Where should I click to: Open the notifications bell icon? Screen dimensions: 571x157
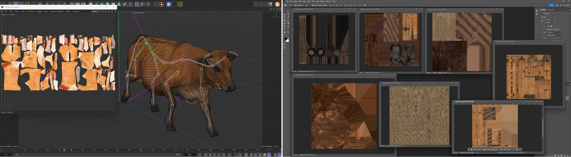click(x=557, y=5)
